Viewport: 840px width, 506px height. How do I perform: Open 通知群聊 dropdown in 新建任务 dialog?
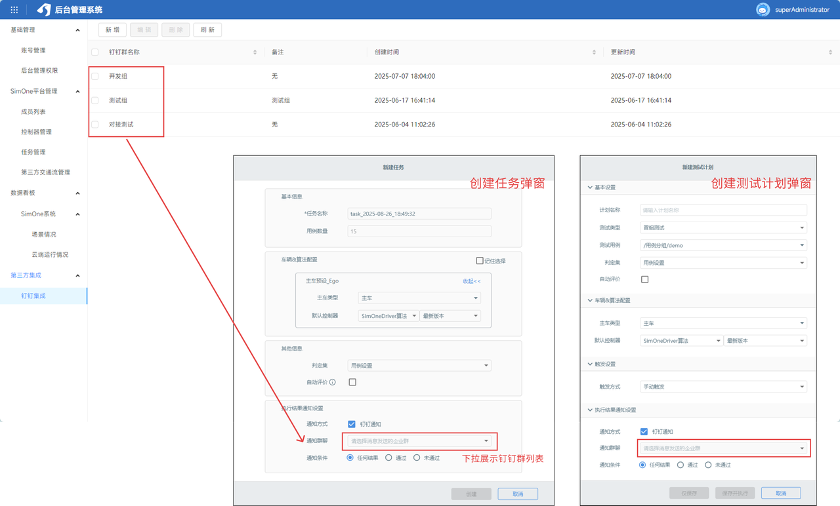[419, 441]
